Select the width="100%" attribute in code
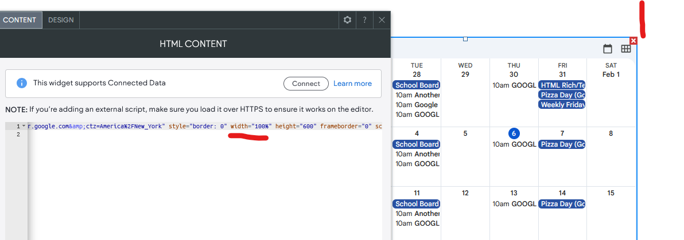This screenshot has height=240, width=684. (x=251, y=127)
